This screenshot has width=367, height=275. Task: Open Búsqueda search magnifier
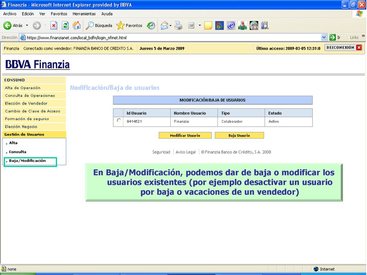[99, 25]
